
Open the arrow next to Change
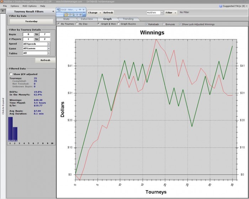point(100,13)
